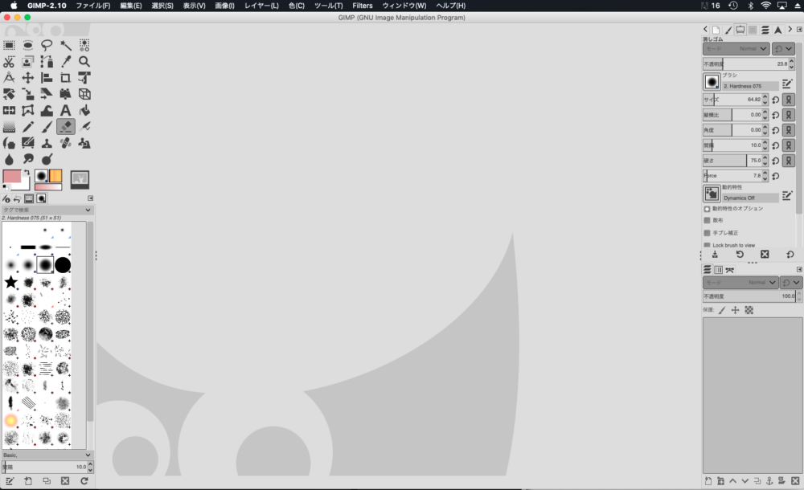The image size is (804, 490).
Task: Open the レイヤー(L) menu
Action: (262, 6)
